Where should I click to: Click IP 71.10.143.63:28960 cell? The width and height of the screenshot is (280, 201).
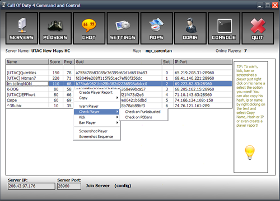tap(203, 95)
